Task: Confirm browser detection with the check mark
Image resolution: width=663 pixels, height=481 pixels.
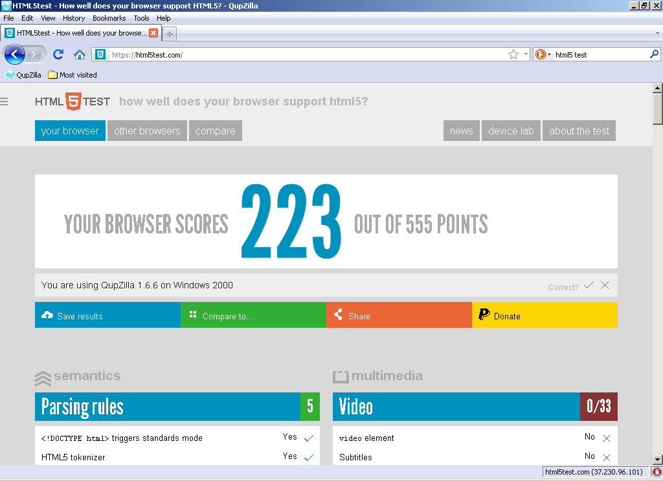Action: [x=589, y=286]
